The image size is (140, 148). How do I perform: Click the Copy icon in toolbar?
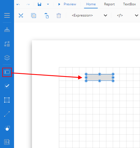(x=33, y=15)
